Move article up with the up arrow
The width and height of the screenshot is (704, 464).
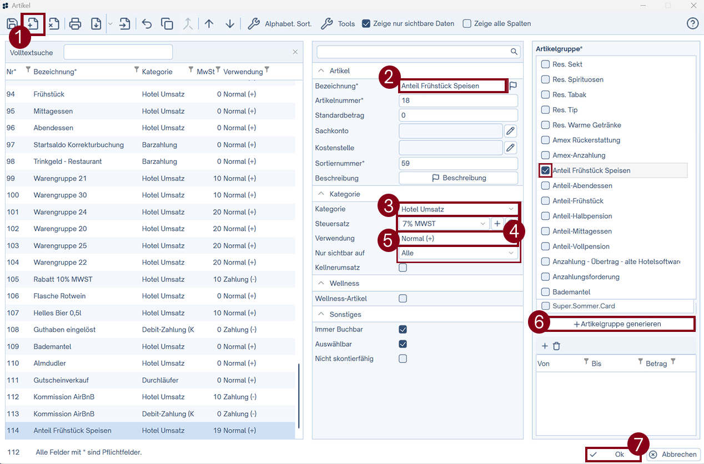point(209,24)
